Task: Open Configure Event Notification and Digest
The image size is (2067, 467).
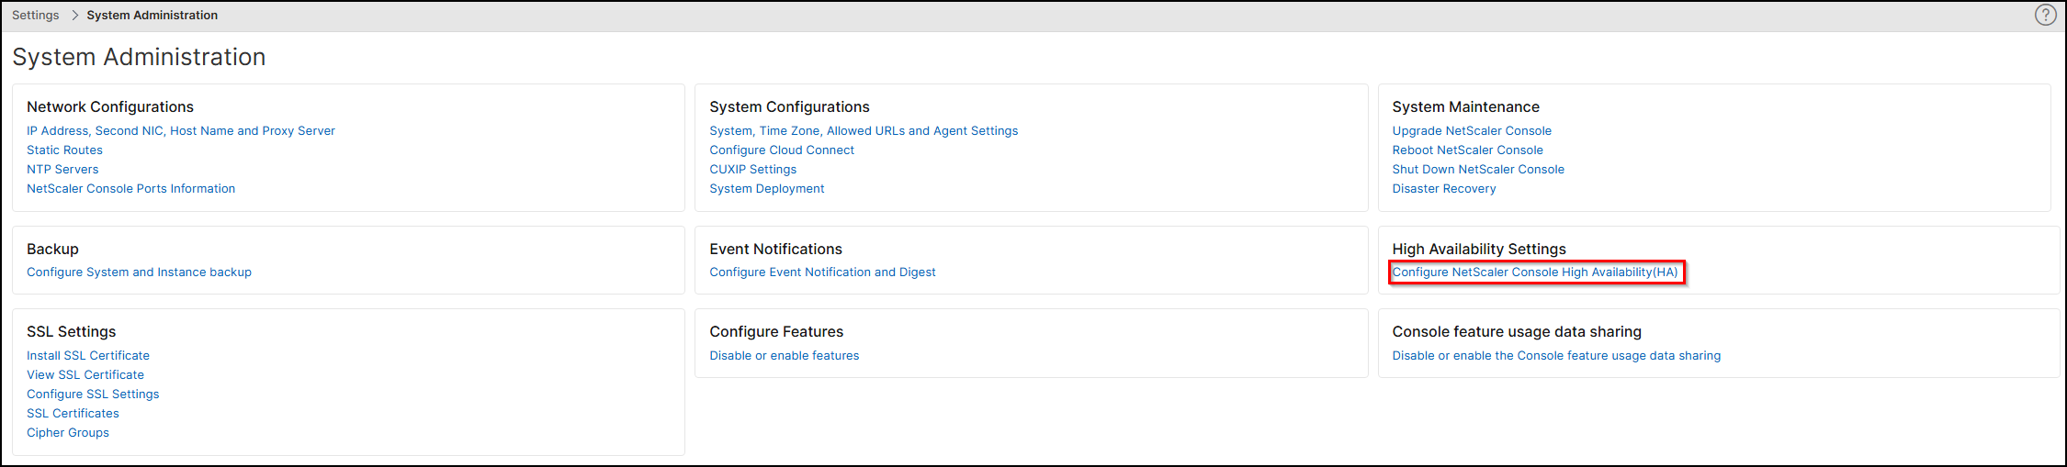Action: (822, 272)
